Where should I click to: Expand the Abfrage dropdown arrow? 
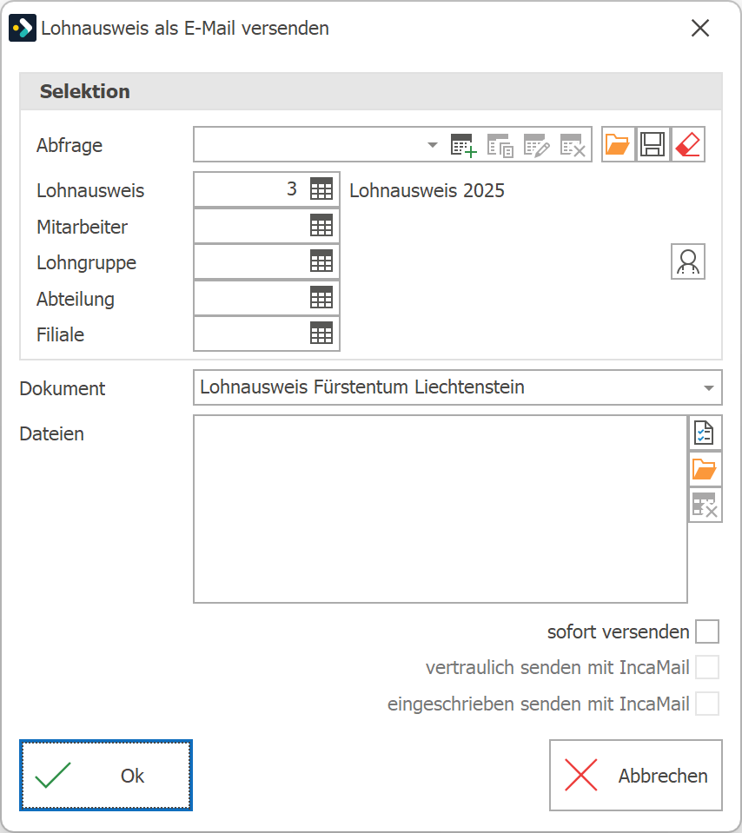432,144
